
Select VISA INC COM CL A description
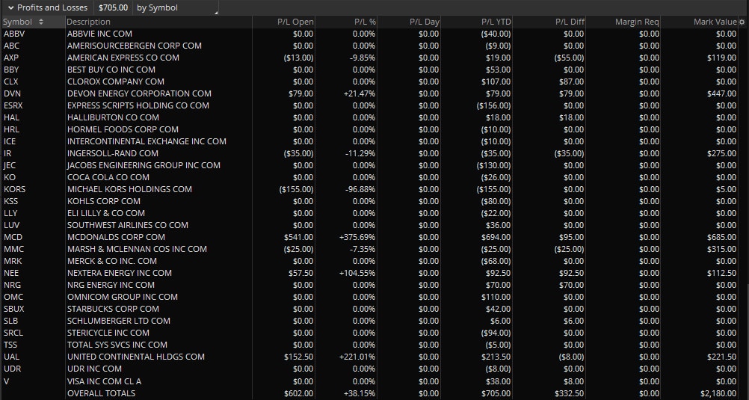click(x=104, y=381)
